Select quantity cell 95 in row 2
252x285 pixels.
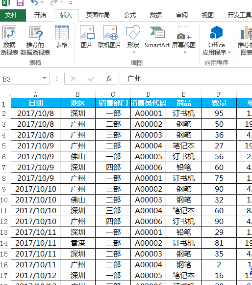point(219,114)
